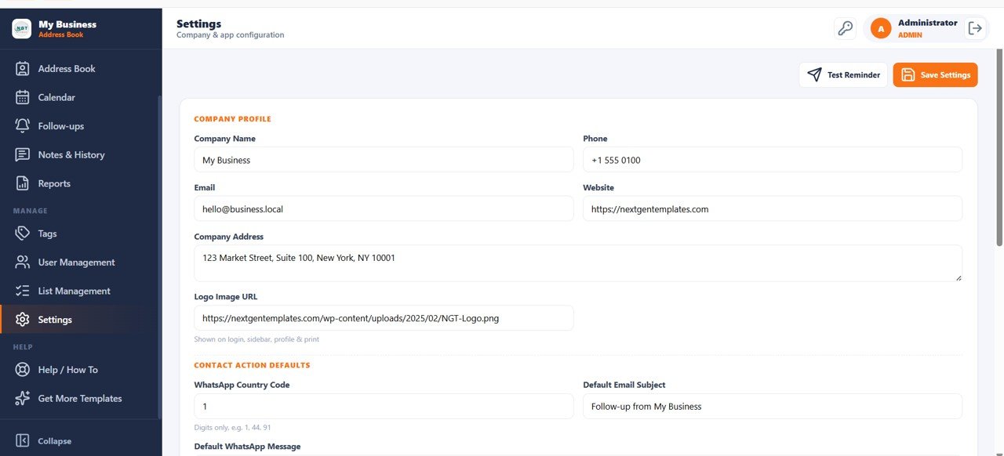
Task: Click the Logo Image URL field
Action: 384,318
